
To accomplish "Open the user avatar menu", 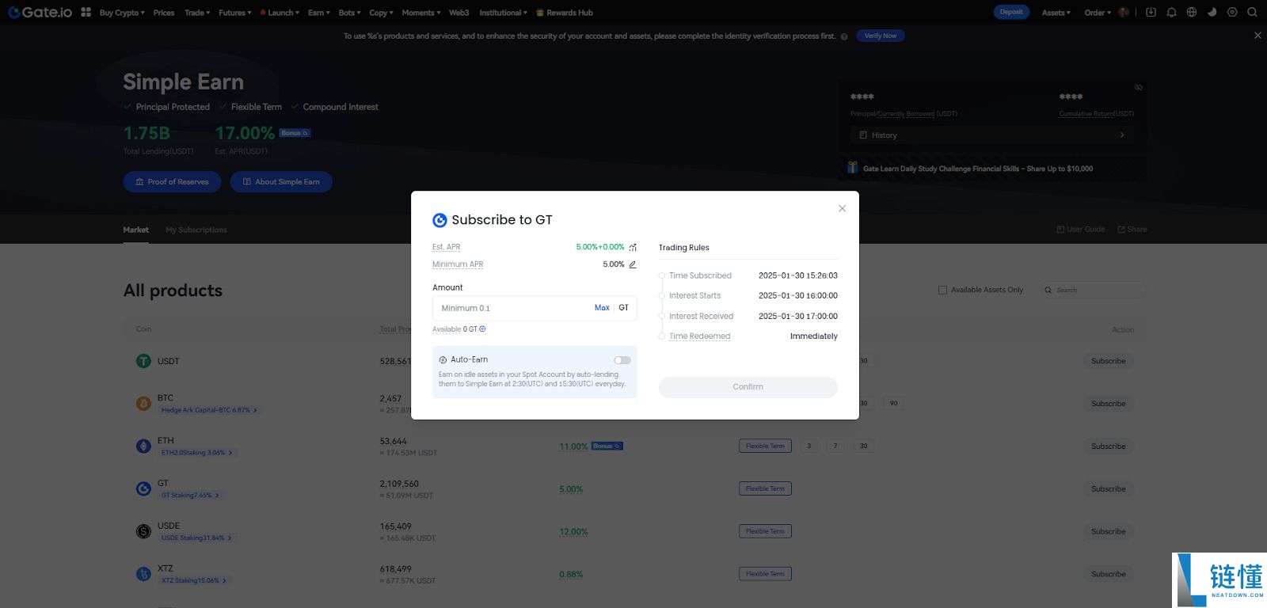I will click(1123, 12).
